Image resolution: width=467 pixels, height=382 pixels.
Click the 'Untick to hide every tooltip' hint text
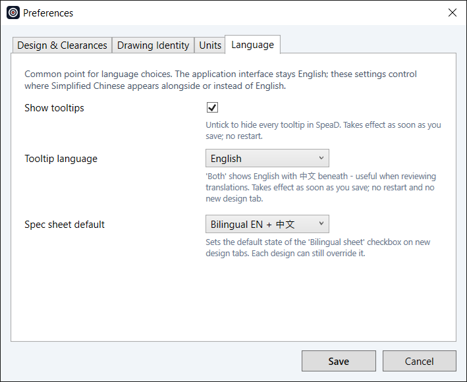(x=323, y=130)
